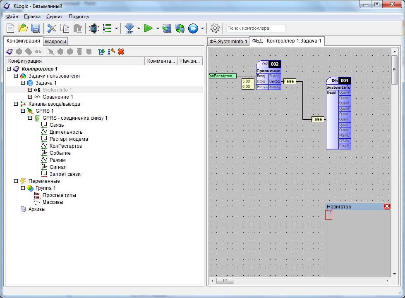Viewport: 405px width, 298px height.
Task: Click the scissors cut icon
Action: coord(52,28)
